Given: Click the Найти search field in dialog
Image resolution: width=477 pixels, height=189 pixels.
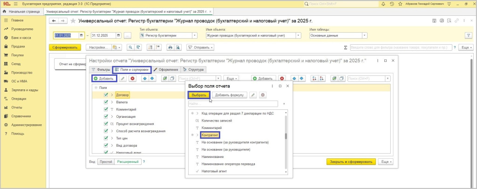Looking at the screenshot, I should [233, 104].
